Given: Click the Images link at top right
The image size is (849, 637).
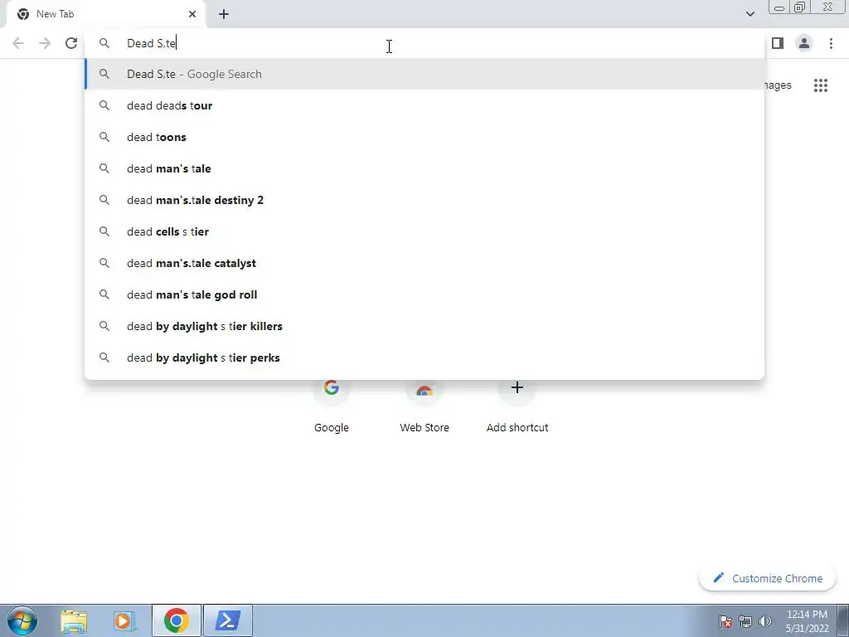Looking at the screenshot, I should (x=778, y=85).
